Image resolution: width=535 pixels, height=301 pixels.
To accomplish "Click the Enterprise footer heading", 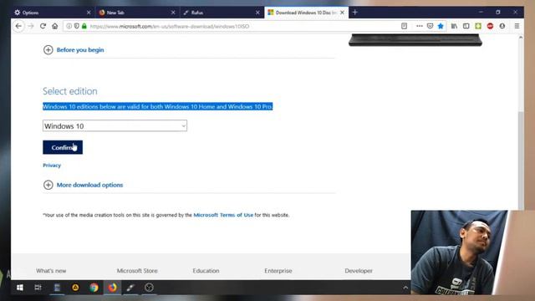I will (x=278, y=271).
